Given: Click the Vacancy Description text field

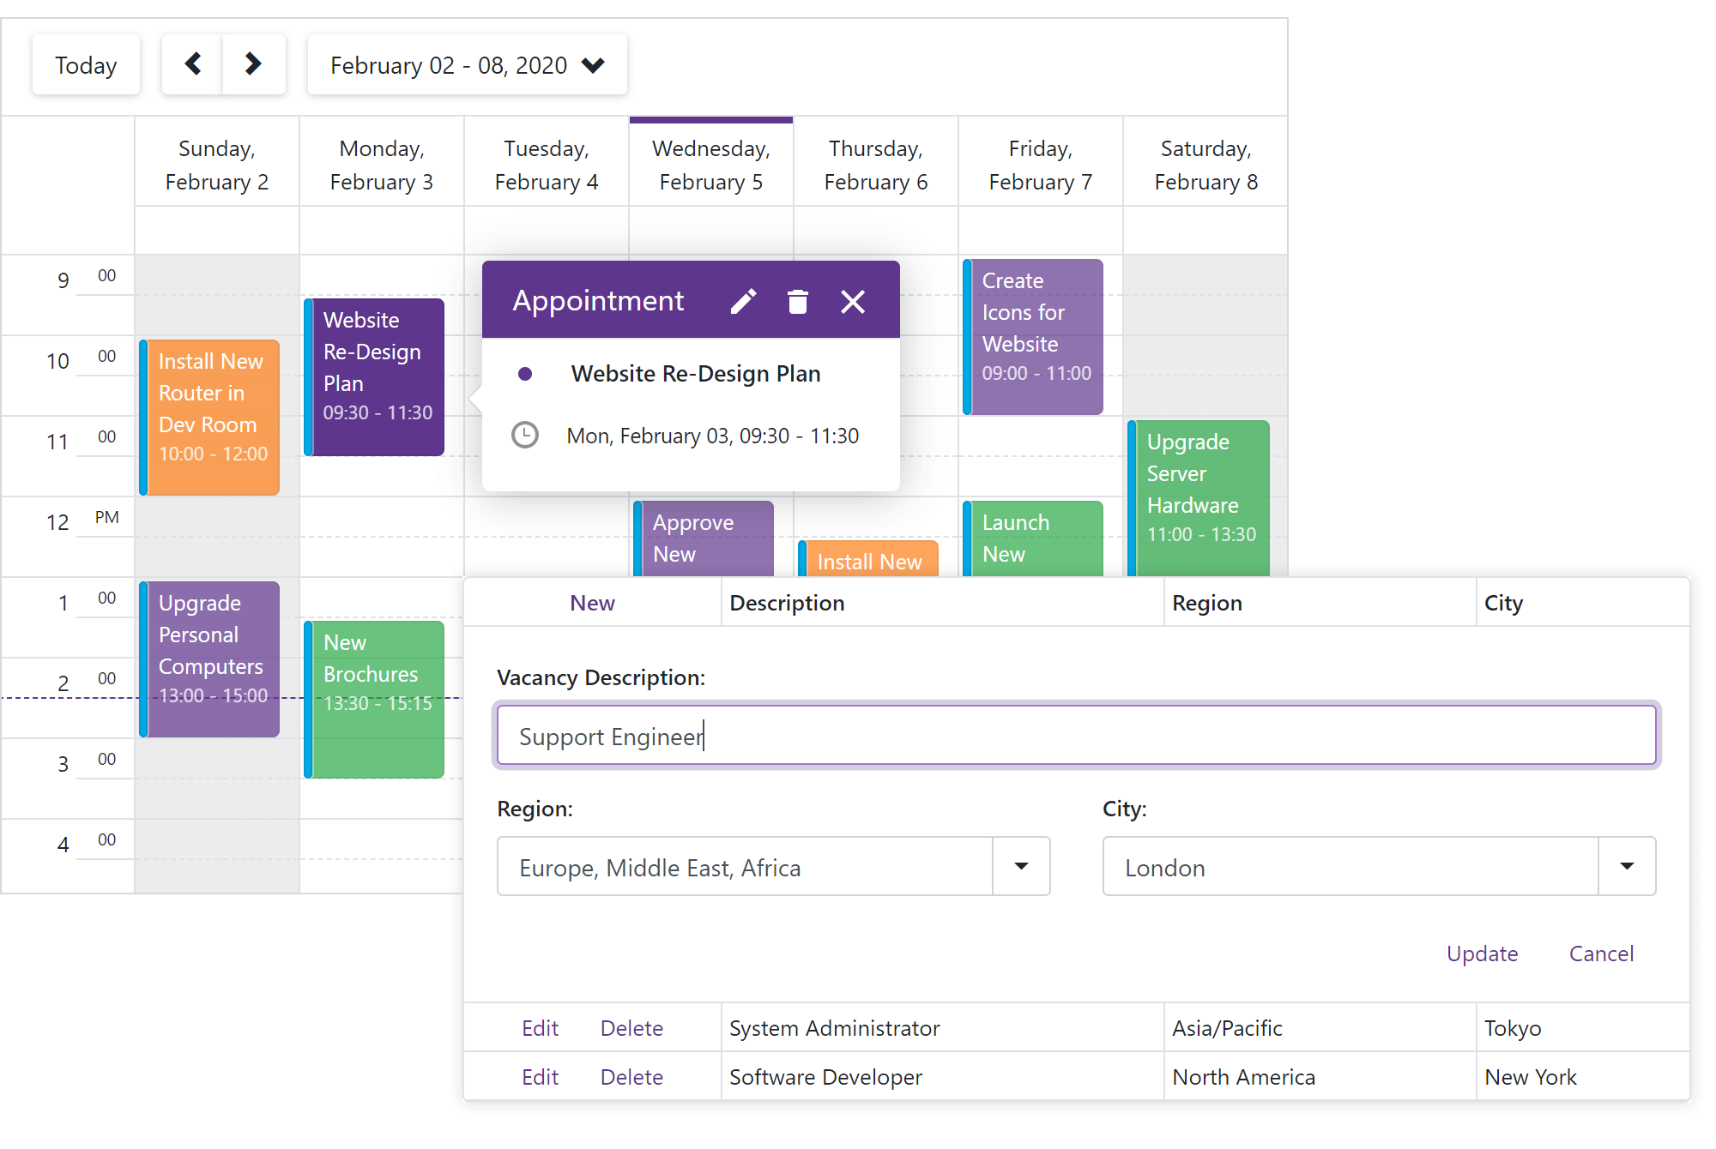Looking at the screenshot, I should click(1076, 736).
